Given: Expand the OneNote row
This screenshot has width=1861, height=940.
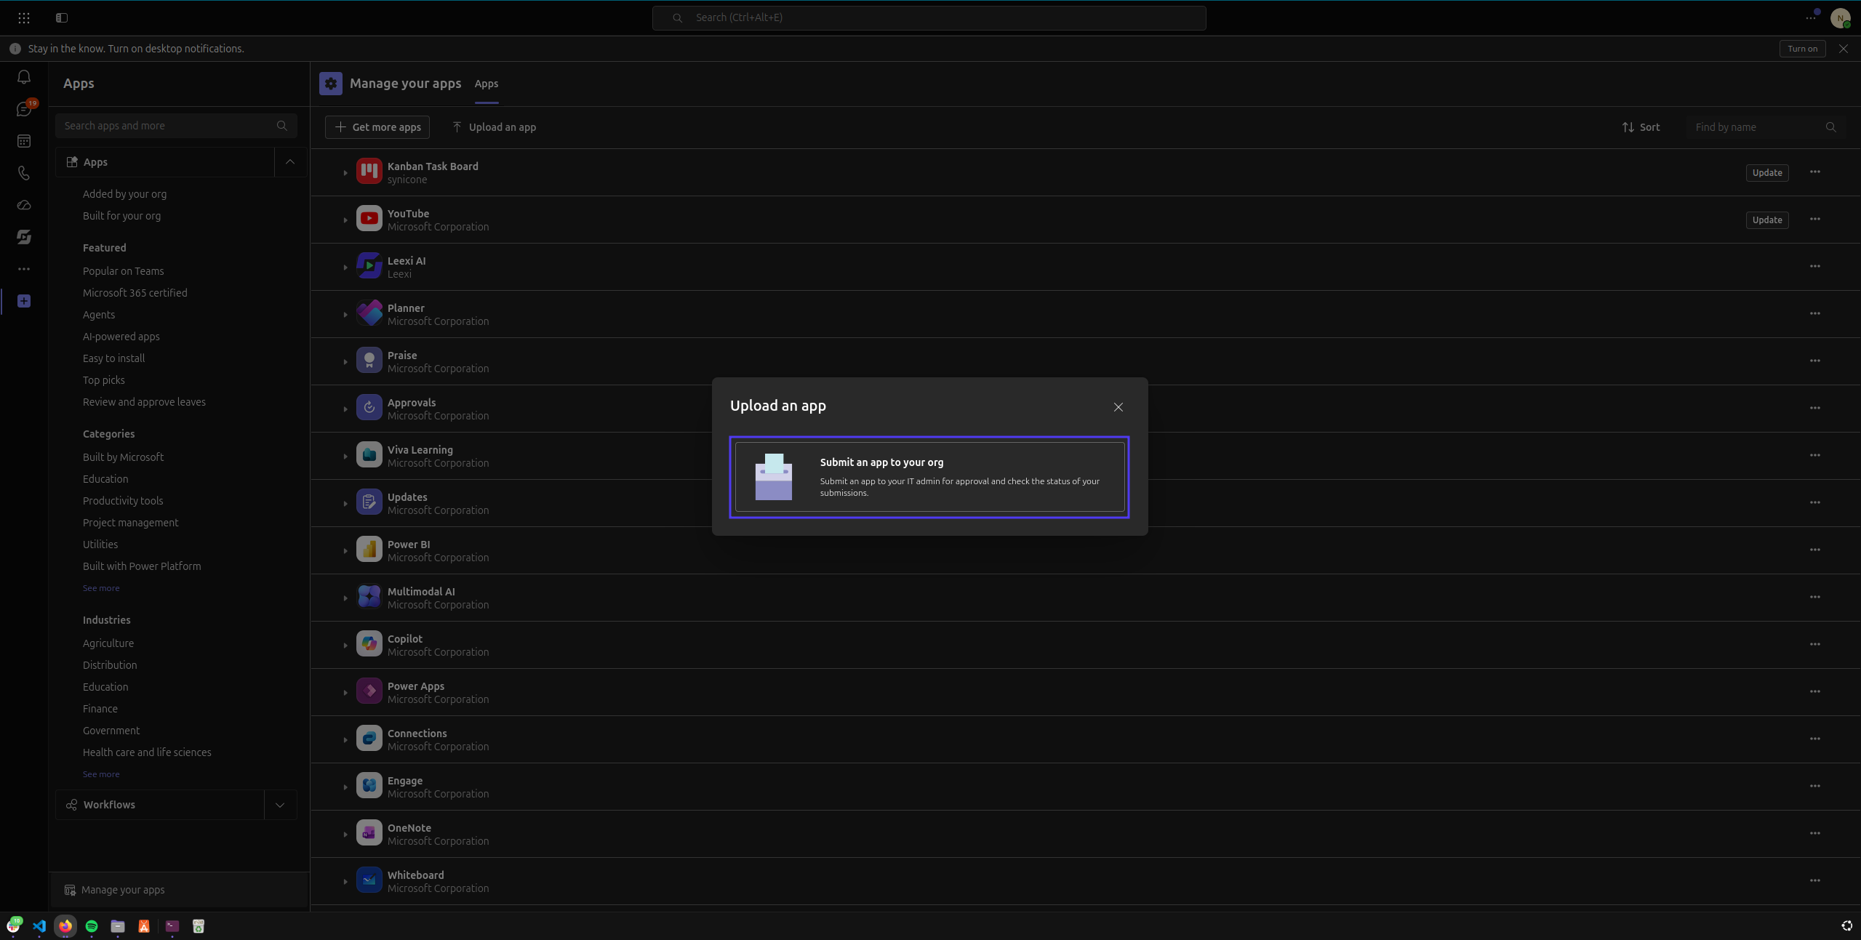Looking at the screenshot, I should 345,835.
